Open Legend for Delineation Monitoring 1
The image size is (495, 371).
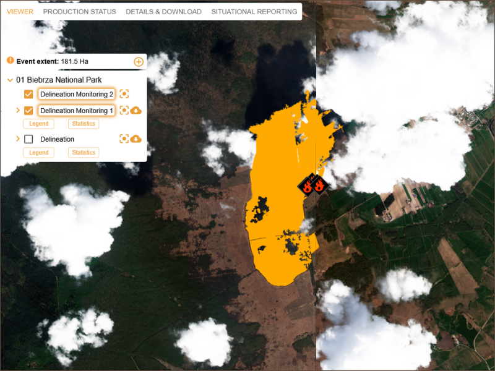pyautogui.click(x=38, y=124)
